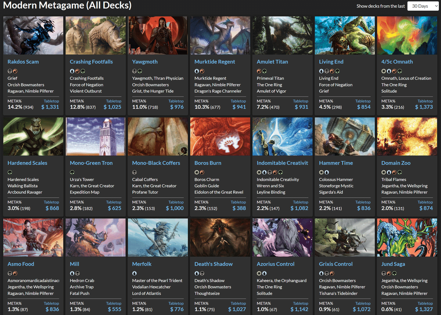Viewport: 441px width, 315px height.
Task: Click the Living End card artwork
Action: pyautogui.click(x=345, y=35)
